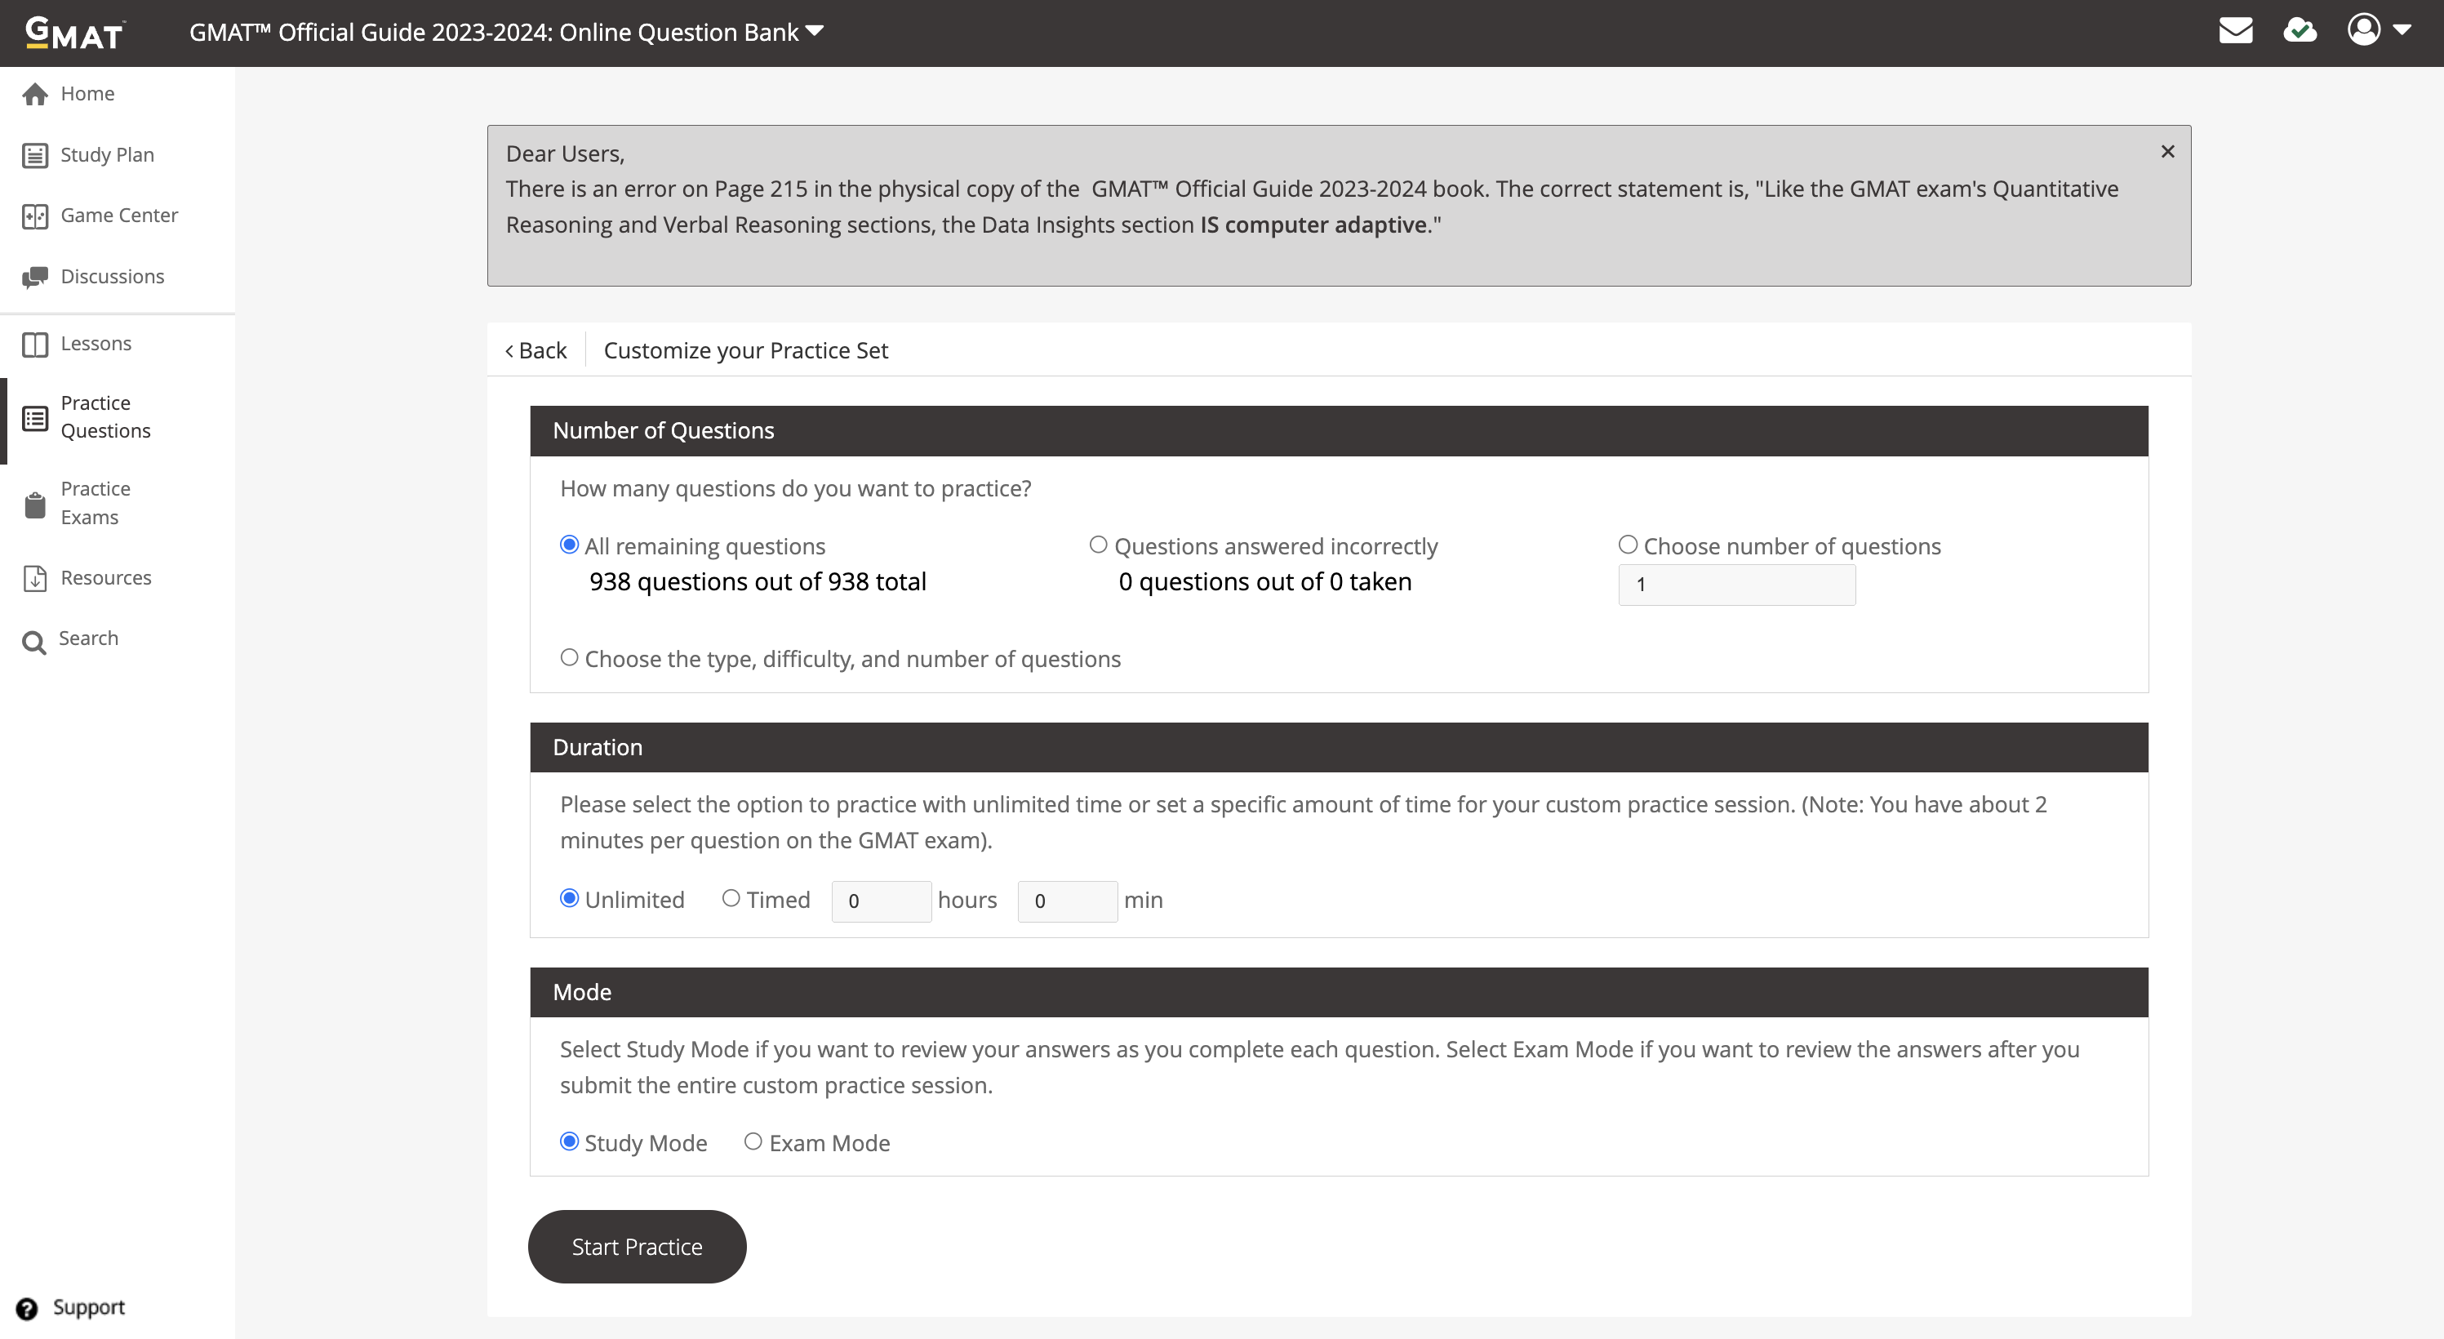
Task: Open the mail envelope icon
Action: click(x=2235, y=31)
